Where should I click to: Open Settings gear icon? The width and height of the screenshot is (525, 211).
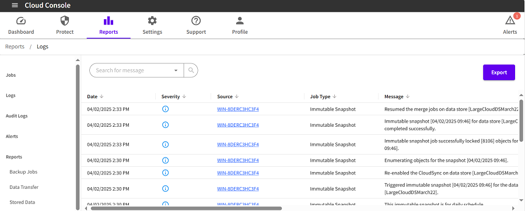152,21
